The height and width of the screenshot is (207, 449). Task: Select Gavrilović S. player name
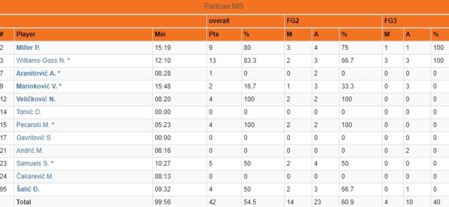click(x=34, y=138)
